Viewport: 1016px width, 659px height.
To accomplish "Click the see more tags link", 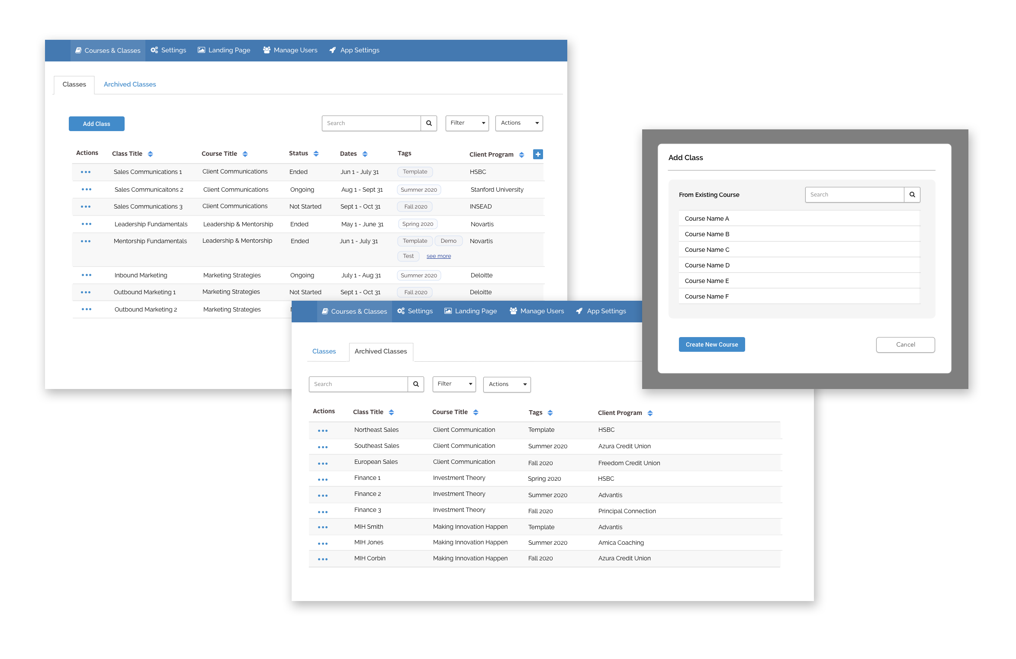I will 438,256.
